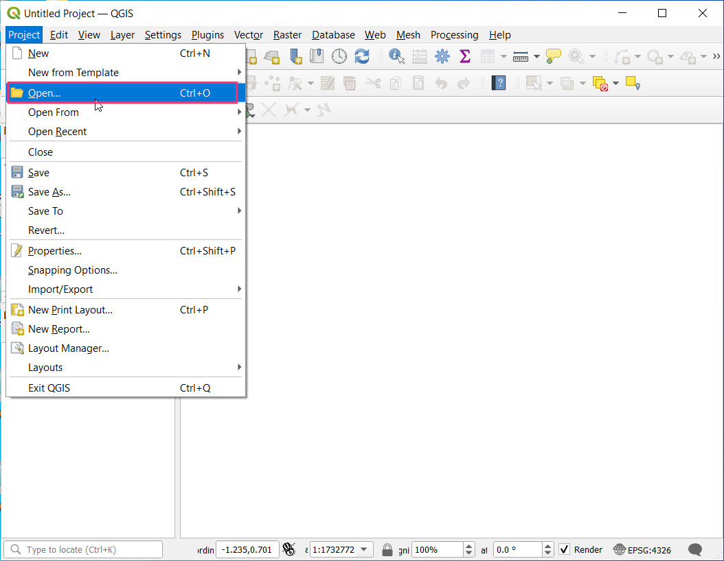Viewport: 724px width, 561px height.
Task: Select New in the Project menu
Action: coord(126,53)
